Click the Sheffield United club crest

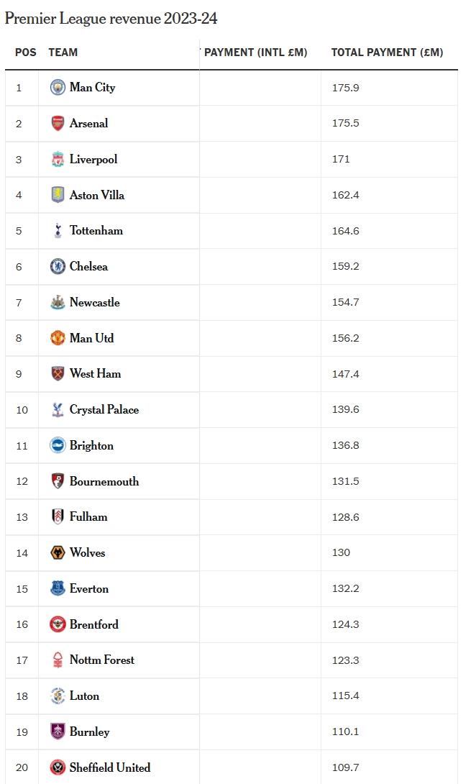58,767
